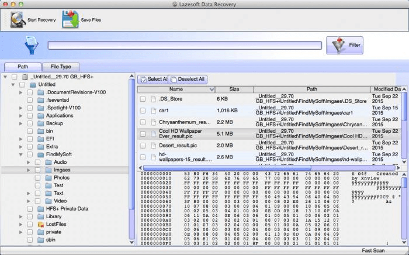Click the Filter funnel icon button
409x255 pixels.
(x=337, y=45)
